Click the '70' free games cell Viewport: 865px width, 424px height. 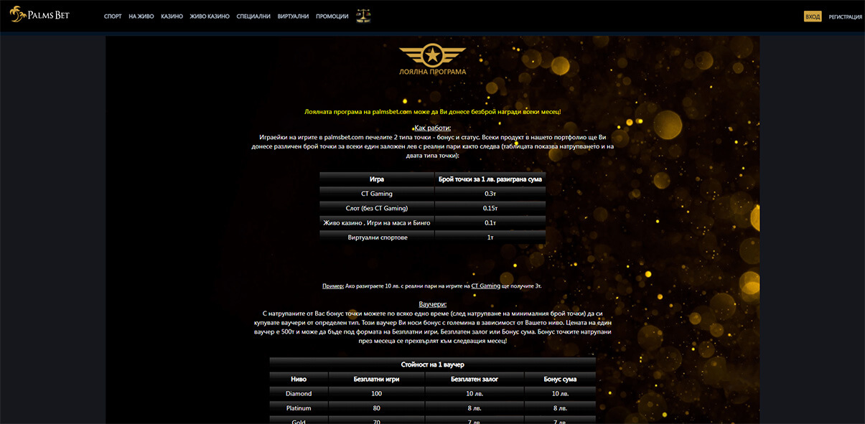tap(377, 420)
